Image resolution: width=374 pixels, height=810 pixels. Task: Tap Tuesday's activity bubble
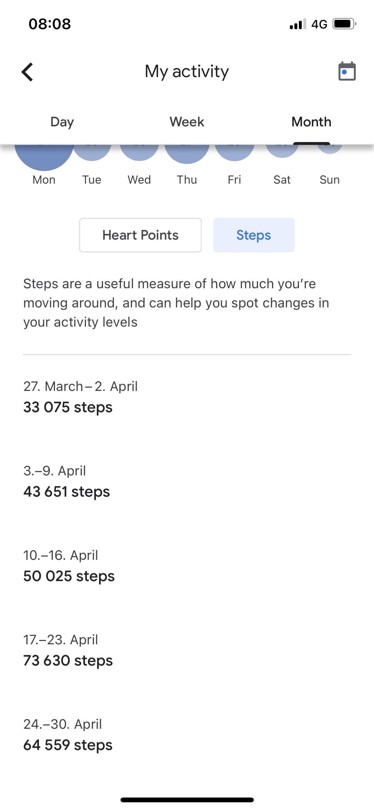pos(92,153)
